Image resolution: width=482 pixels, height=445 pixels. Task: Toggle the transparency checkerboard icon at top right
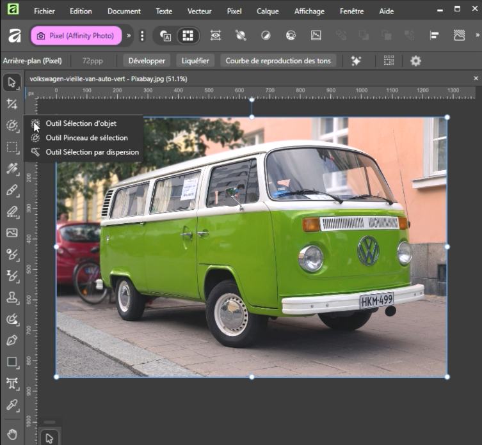(459, 36)
